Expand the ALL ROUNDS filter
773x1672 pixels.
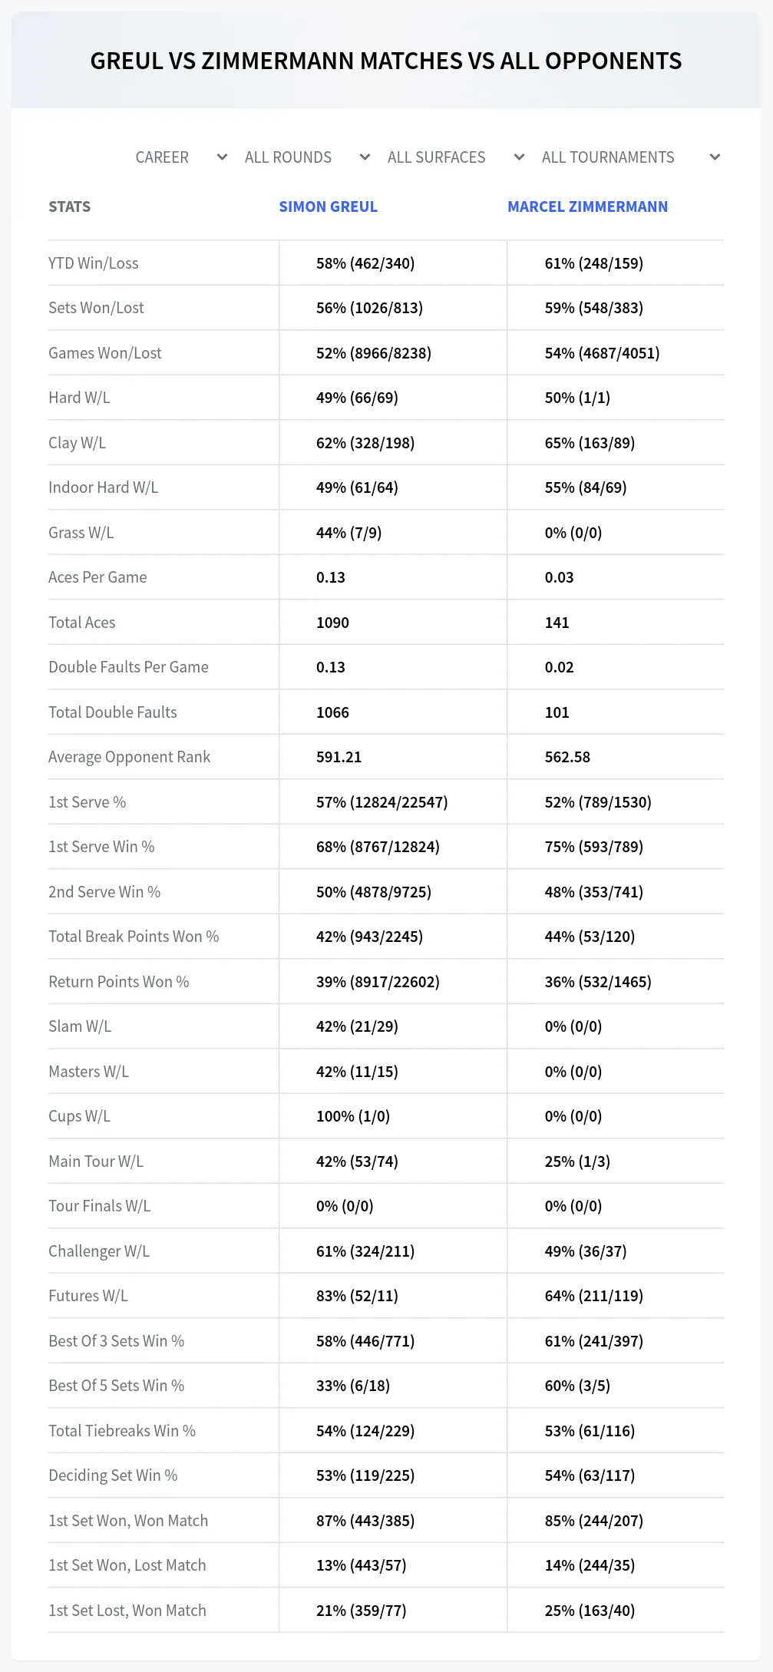pos(307,157)
